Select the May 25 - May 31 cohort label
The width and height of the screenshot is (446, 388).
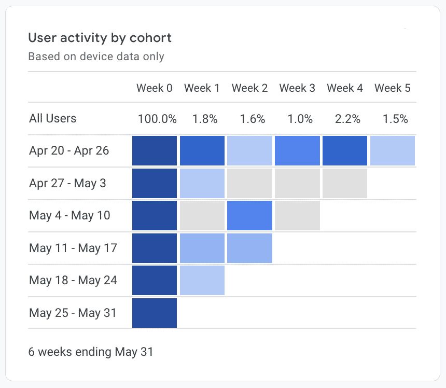pyautogui.click(x=73, y=313)
